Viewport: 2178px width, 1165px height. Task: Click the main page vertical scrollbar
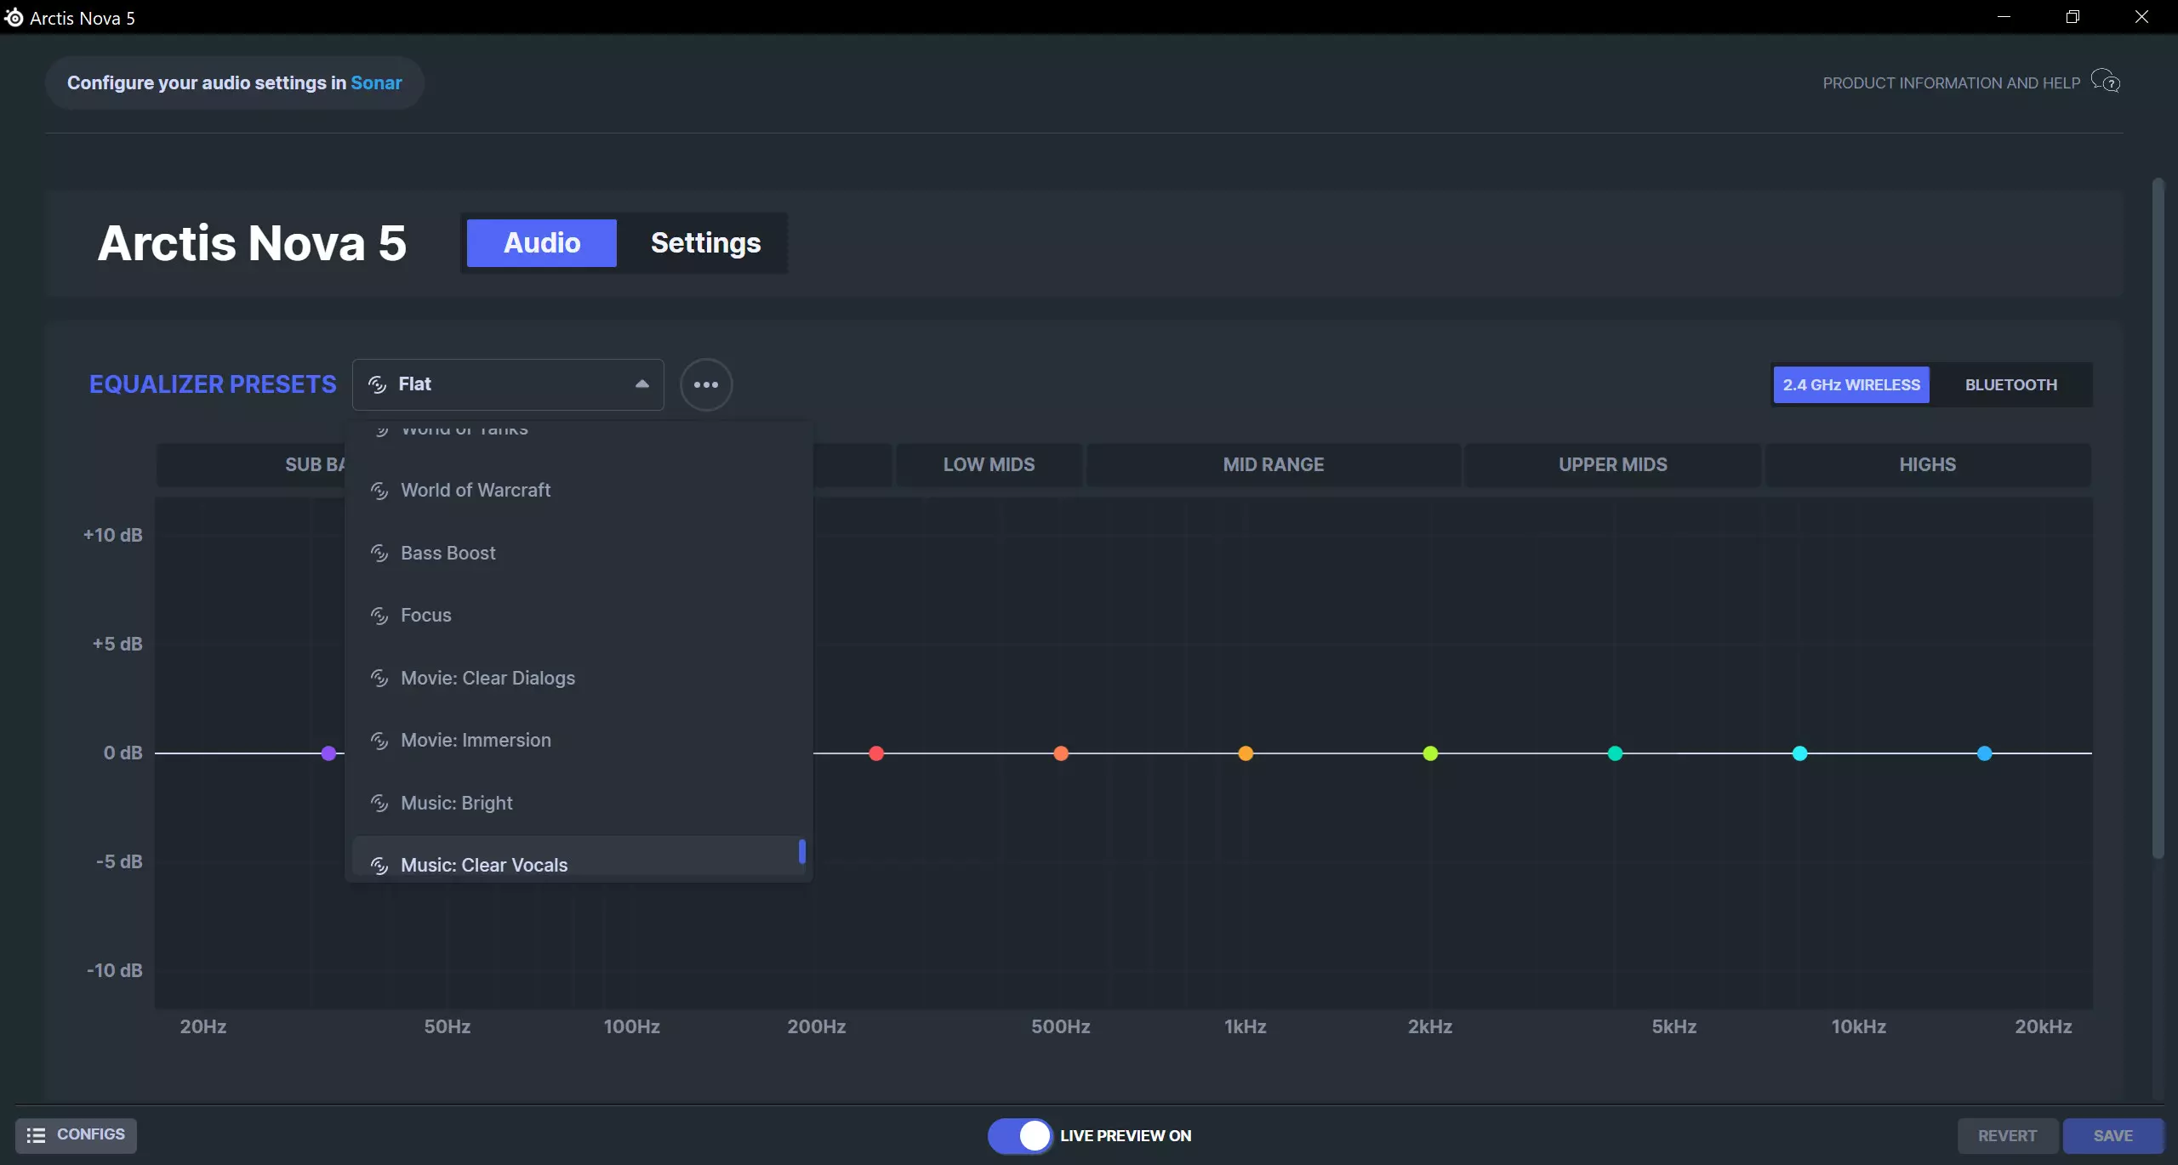pos(2157,519)
